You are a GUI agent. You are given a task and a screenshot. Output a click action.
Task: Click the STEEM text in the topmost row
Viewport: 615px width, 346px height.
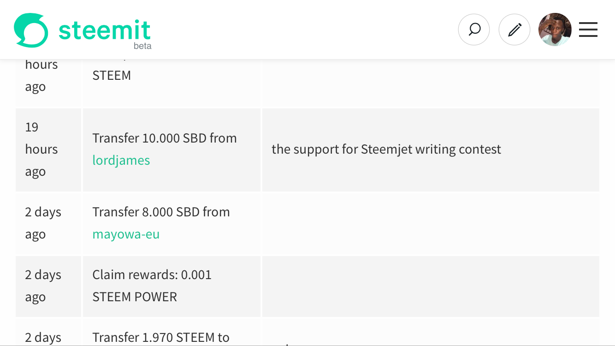pyautogui.click(x=112, y=76)
